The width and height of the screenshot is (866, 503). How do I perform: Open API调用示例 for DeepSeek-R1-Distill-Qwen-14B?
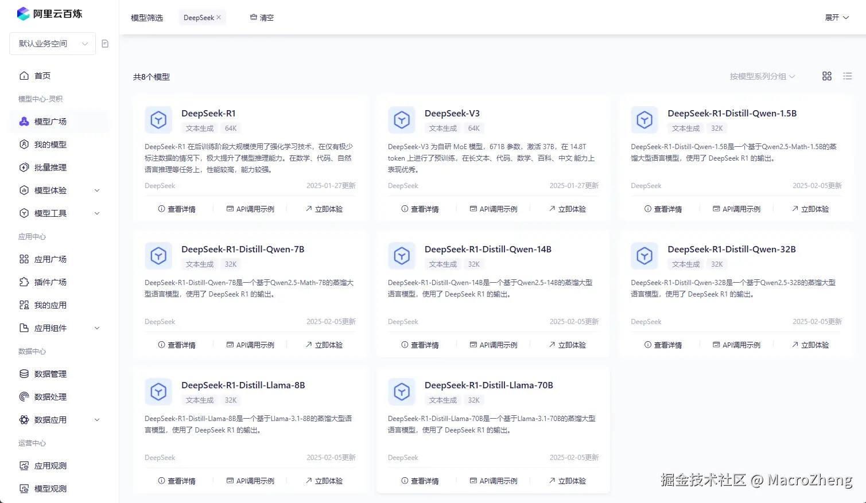tap(494, 345)
